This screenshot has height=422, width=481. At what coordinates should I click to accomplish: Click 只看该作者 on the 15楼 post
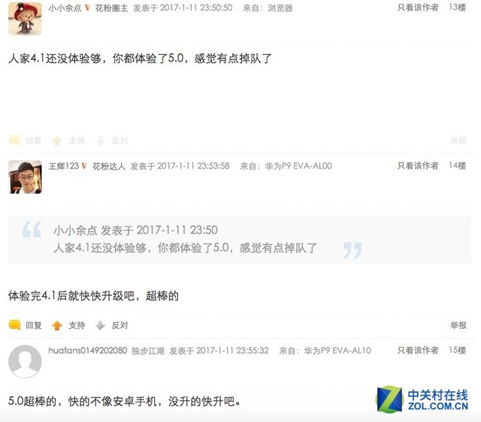coord(418,350)
